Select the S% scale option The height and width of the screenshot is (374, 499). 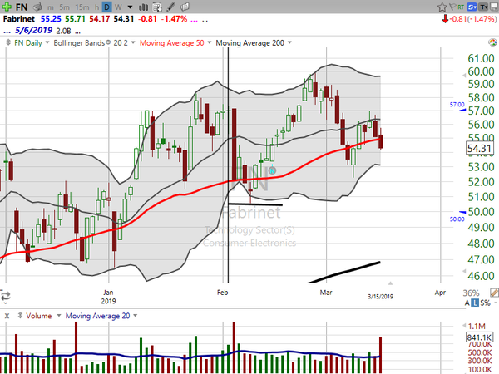pyautogui.click(x=485, y=303)
